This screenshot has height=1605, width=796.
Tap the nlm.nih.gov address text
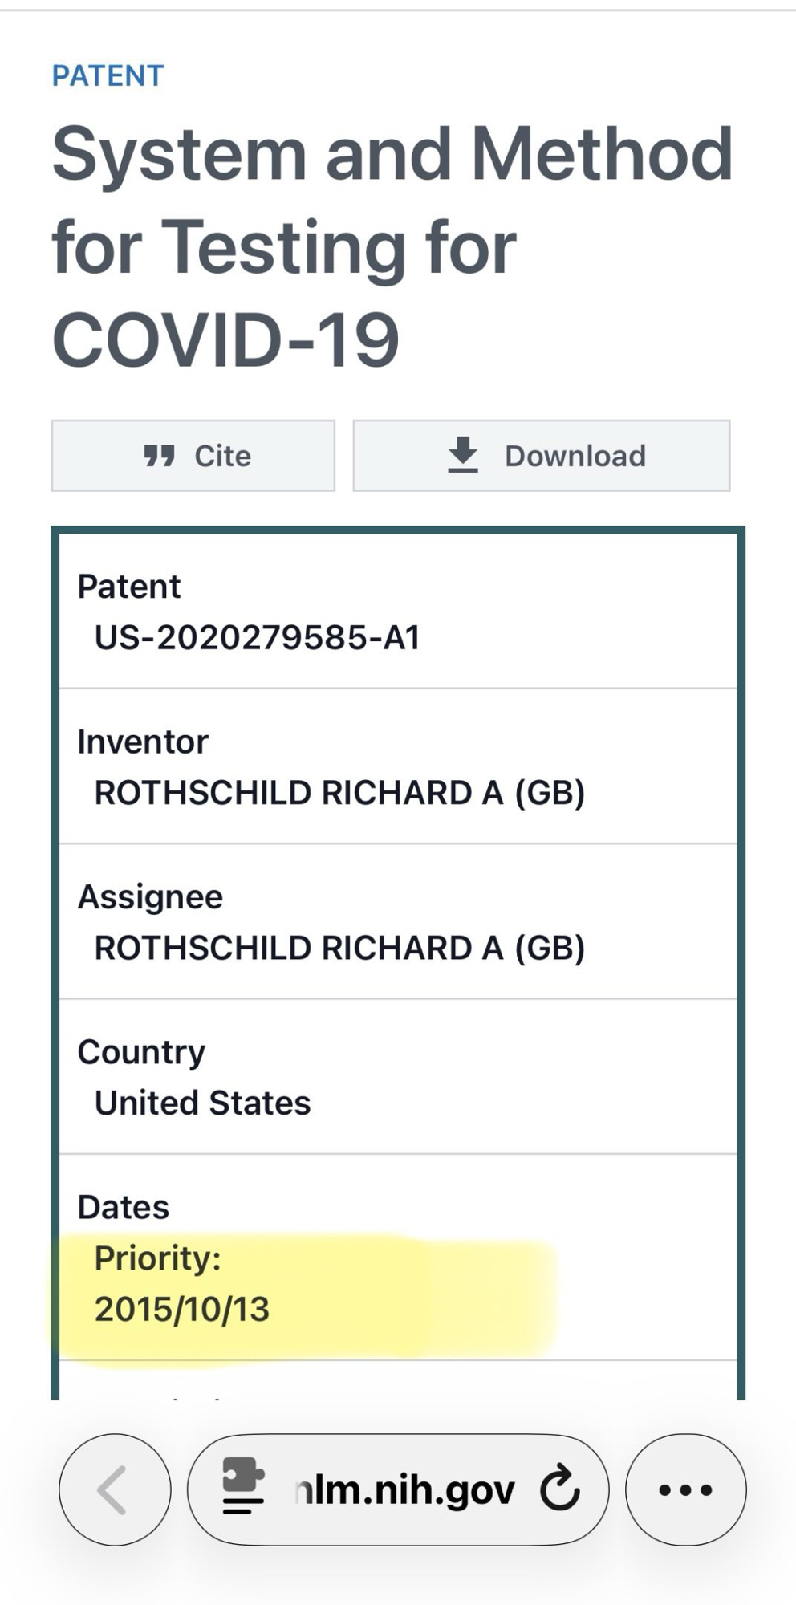click(405, 1490)
